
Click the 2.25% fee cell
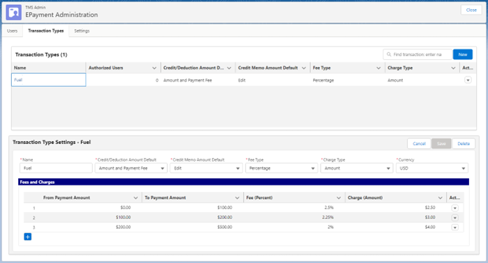click(294, 217)
